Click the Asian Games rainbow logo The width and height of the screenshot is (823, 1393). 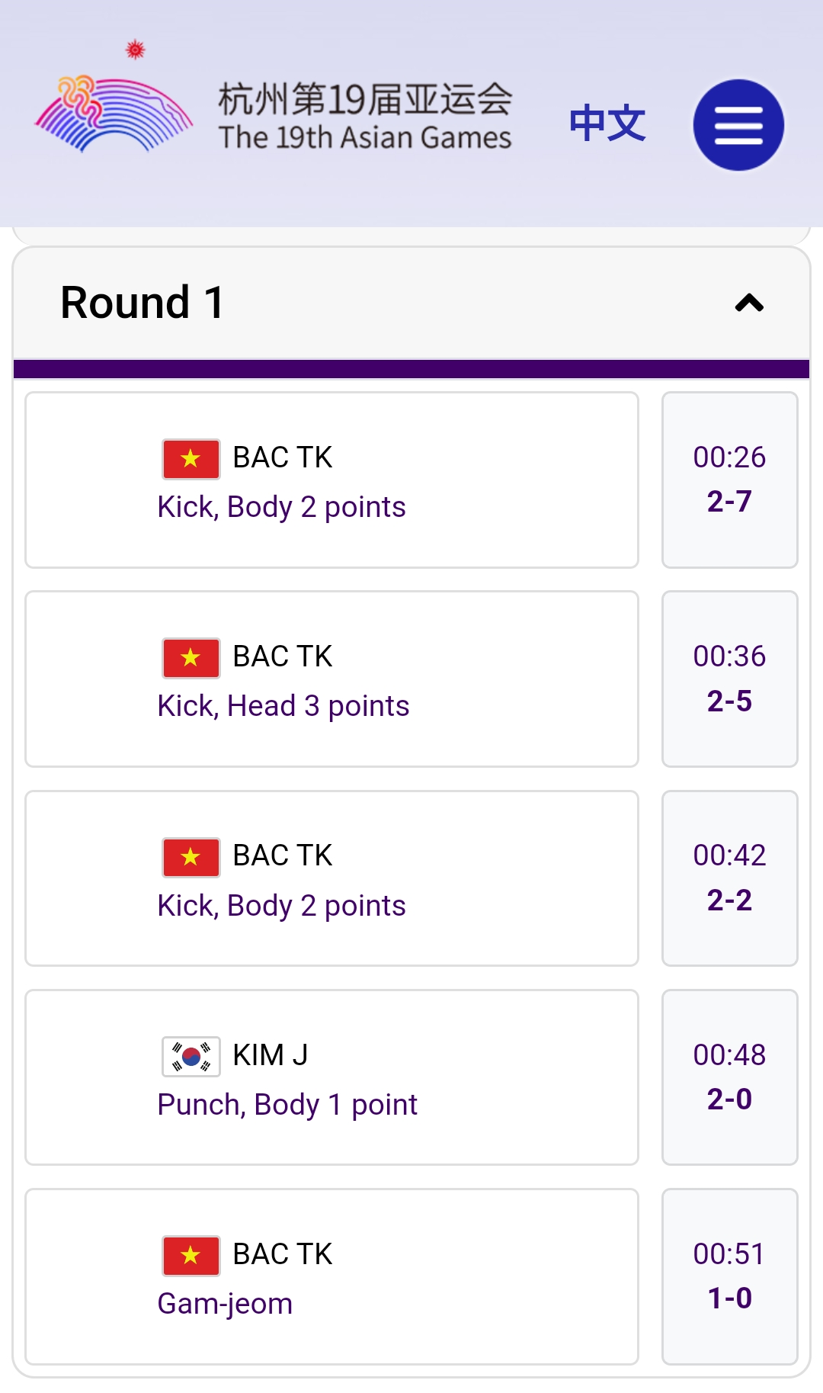114,114
